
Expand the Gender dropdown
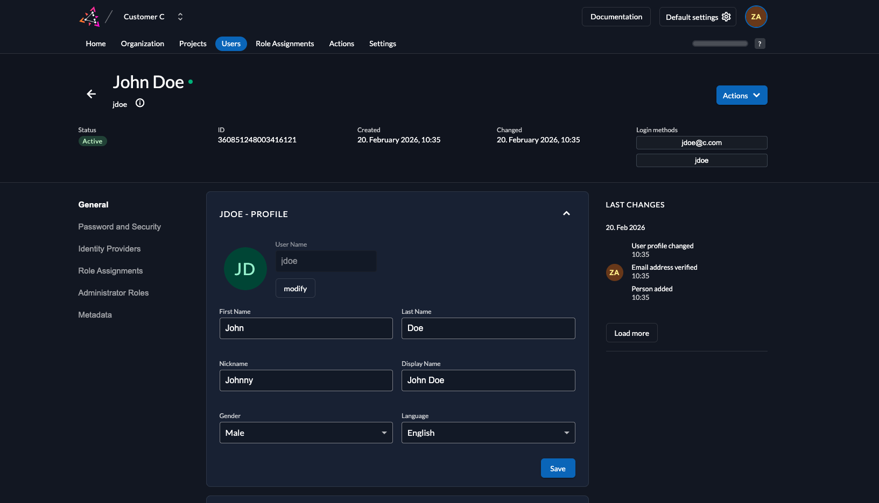306,433
